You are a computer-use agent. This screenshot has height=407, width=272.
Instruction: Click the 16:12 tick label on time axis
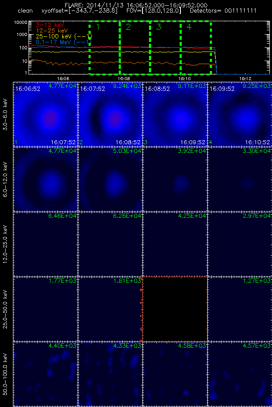(245, 78)
